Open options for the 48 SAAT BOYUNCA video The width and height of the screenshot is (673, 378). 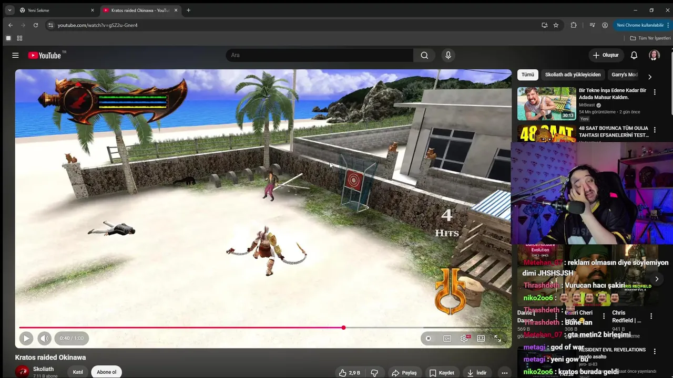tap(655, 130)
